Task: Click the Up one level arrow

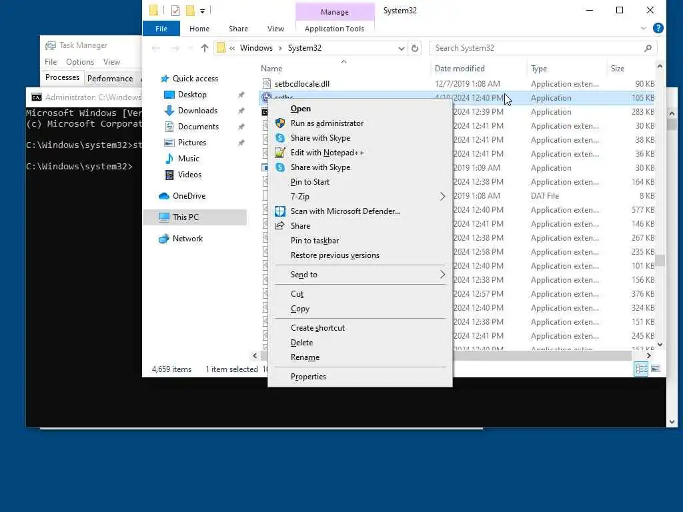Action: click(x=204, y=48)
